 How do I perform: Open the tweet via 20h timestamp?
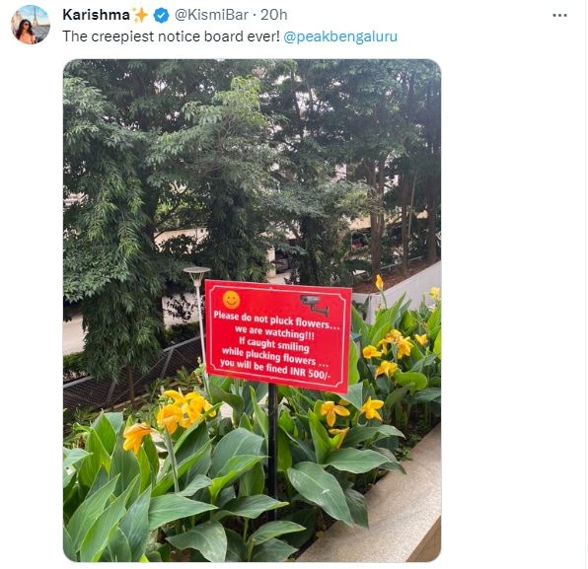273,15
